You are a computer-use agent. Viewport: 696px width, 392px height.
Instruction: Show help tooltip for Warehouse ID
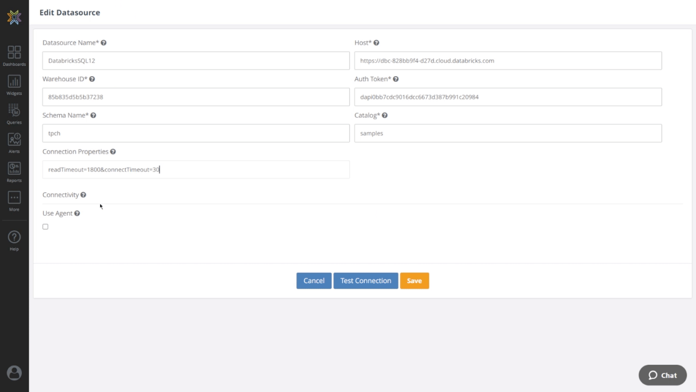pos(91,79)
